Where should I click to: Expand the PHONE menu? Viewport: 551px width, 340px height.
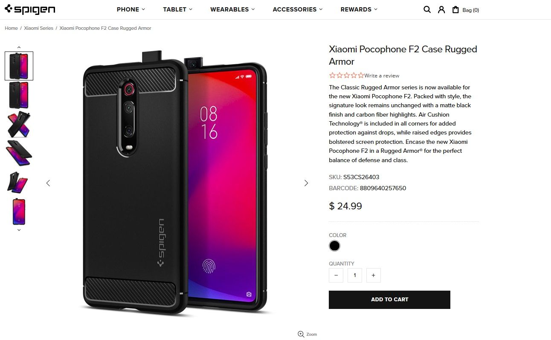tap(131, 9)
